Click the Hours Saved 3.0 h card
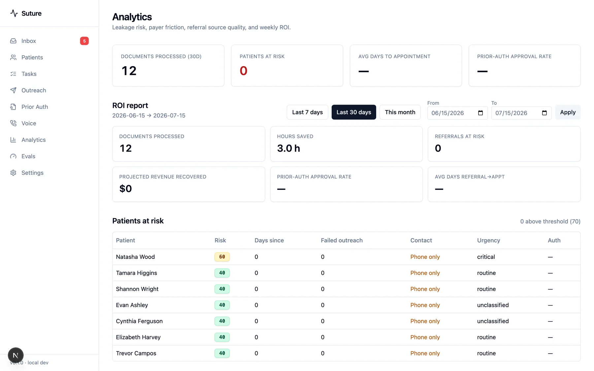Viewport: 594px width, 371px height. (x=346, y=144)
